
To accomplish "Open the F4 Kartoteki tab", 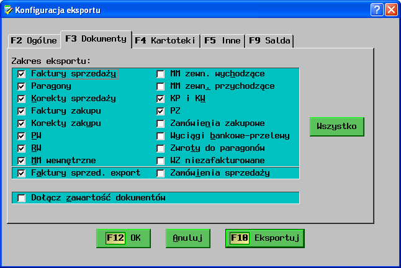I will click(165, 40).
